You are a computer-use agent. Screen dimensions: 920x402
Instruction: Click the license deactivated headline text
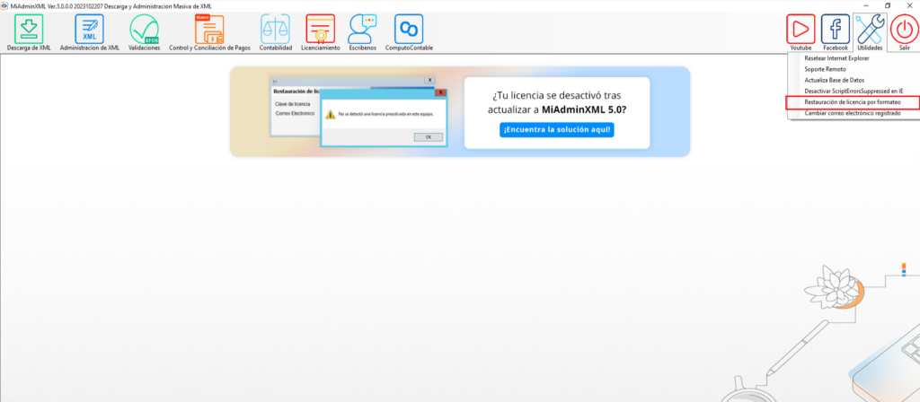point(557,102)
